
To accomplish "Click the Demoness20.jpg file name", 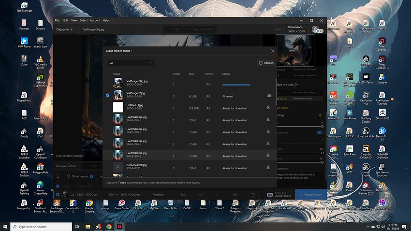I will tap(136, 165).
